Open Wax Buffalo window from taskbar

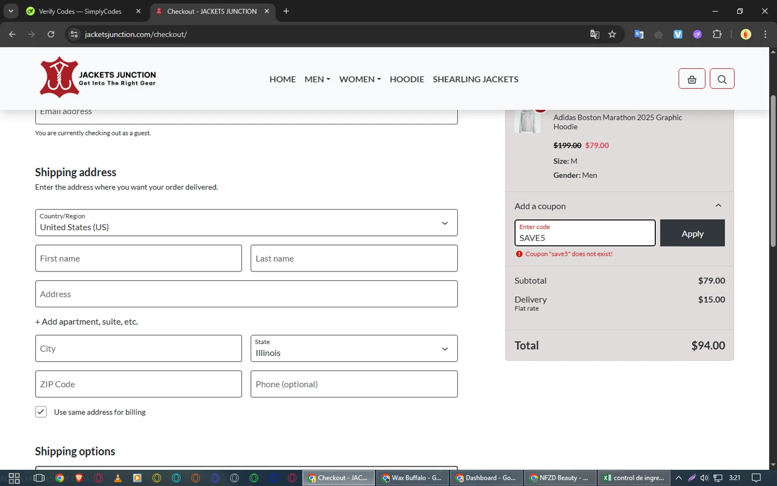(412, 478)
